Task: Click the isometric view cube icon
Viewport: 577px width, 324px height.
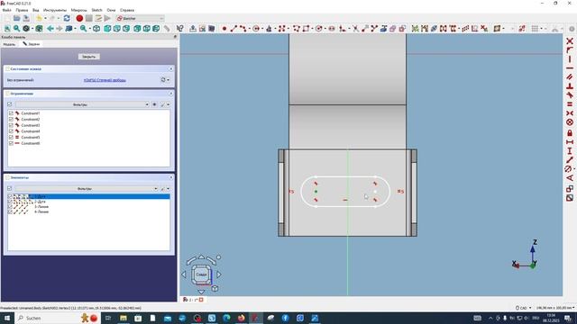Action: click(96, 28)
